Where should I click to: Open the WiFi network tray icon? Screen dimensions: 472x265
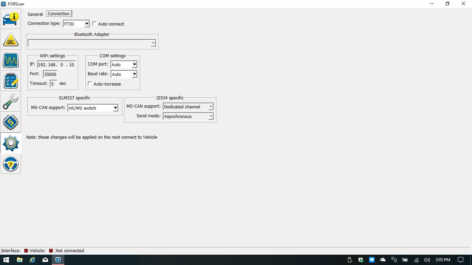point(416,260)
